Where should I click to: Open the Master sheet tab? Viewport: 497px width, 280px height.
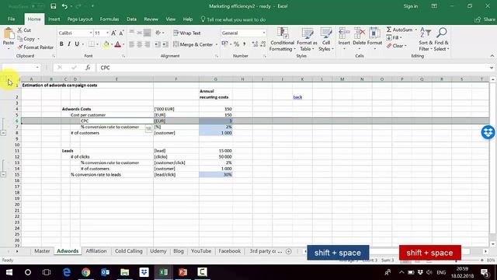(x=42, y=250)
